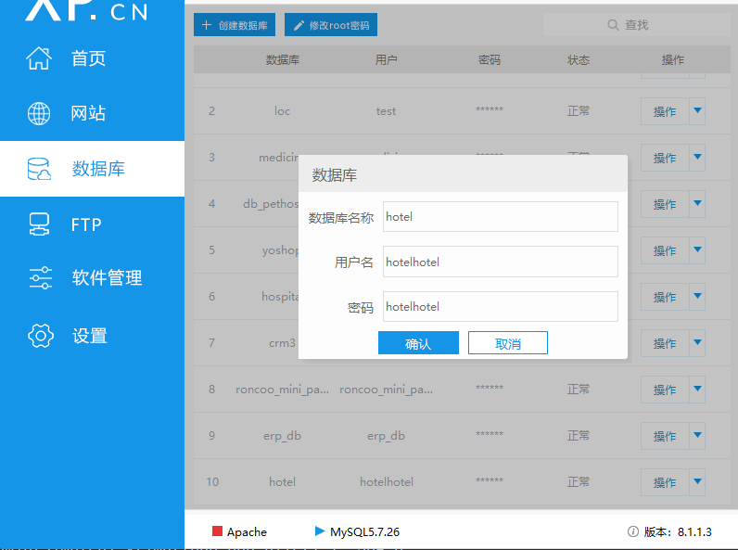Click the website (网站) globe icon
This screenshot has width=738, height=550.
click(39, 113)
